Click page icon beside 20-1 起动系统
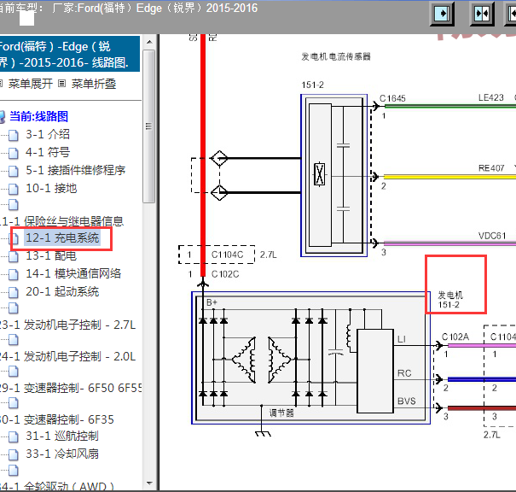Image resolution: width=516 pixels, height=492 pixels. click(x=13, y=292)
